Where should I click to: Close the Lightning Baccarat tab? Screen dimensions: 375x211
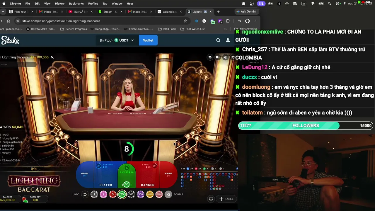point(210,12)
